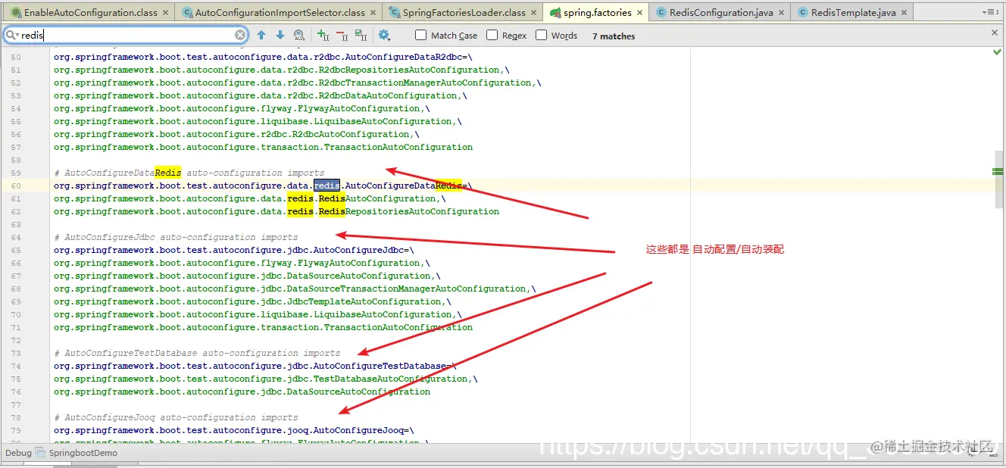Click the AutoConfigureJdbc comment line

(x=176, y=237)
